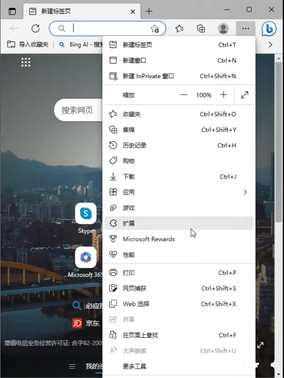The height and width of the screenshot is (378, 284).
Task: Click the 京东 JD quick link
Action: [x=86, y=323]
